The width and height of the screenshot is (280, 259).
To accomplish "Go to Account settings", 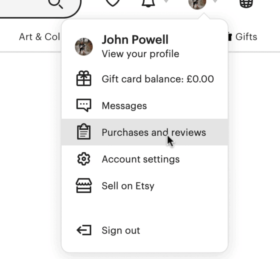I will point(141,159).
